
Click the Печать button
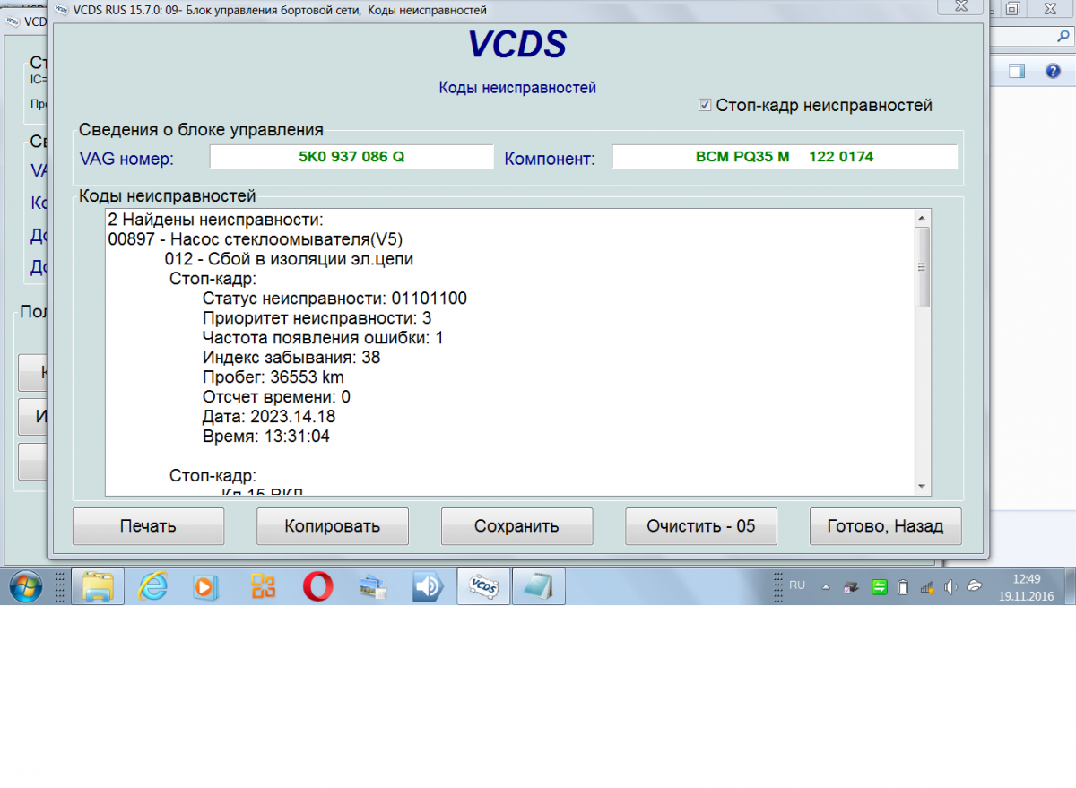point(148,526)
